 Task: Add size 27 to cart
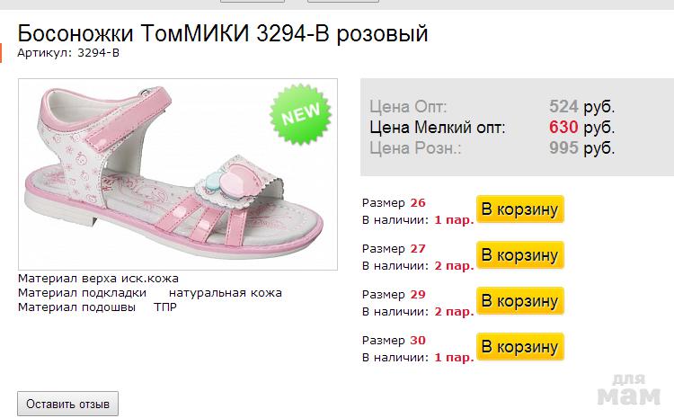point(520,255)
